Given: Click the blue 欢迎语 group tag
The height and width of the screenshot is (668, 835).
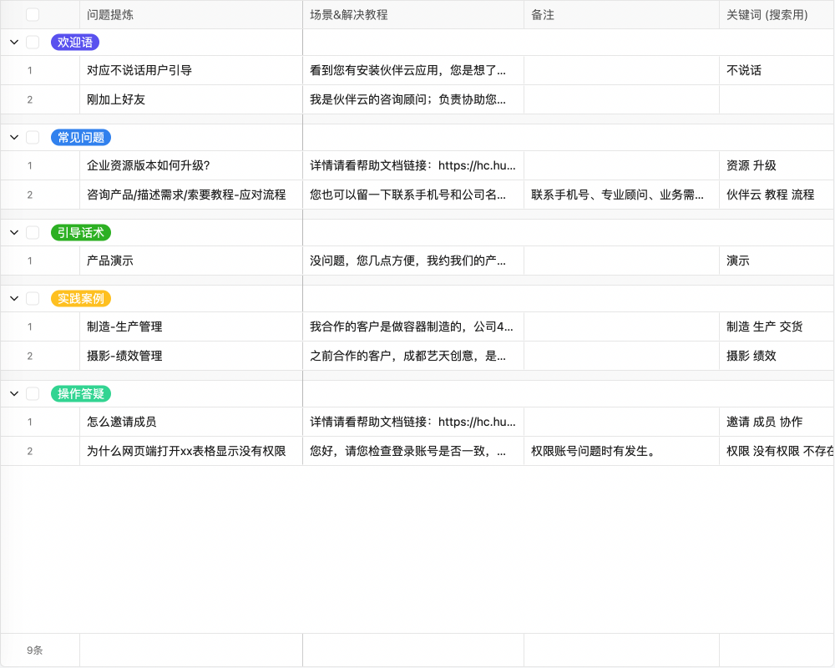Looking at the screenshot, I should (74, 42).
